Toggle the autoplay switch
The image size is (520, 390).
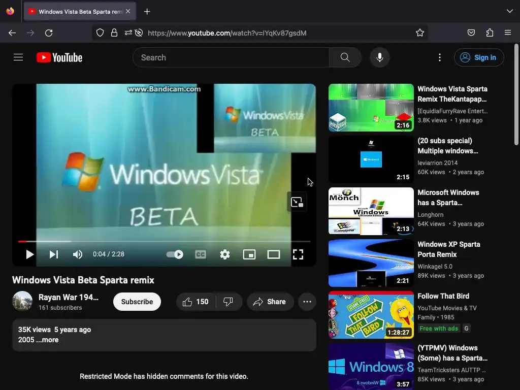pos(175,254)
